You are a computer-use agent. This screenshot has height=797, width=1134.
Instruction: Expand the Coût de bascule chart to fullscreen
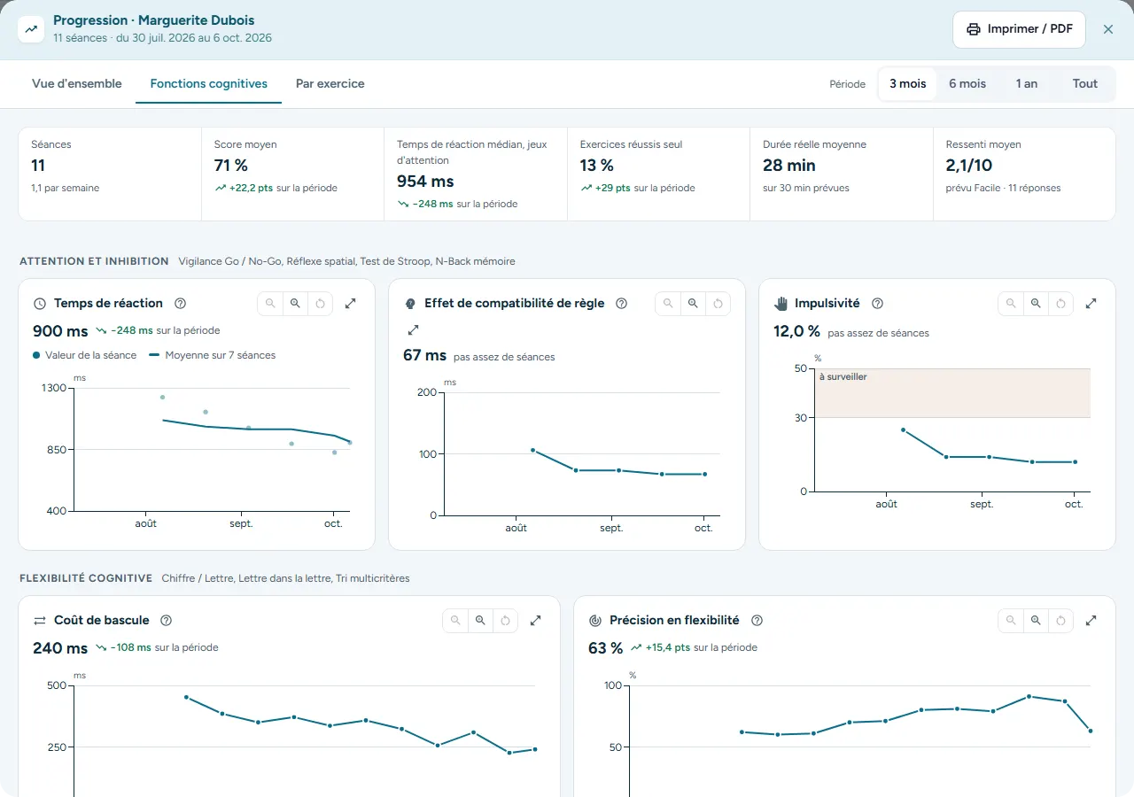536,621
